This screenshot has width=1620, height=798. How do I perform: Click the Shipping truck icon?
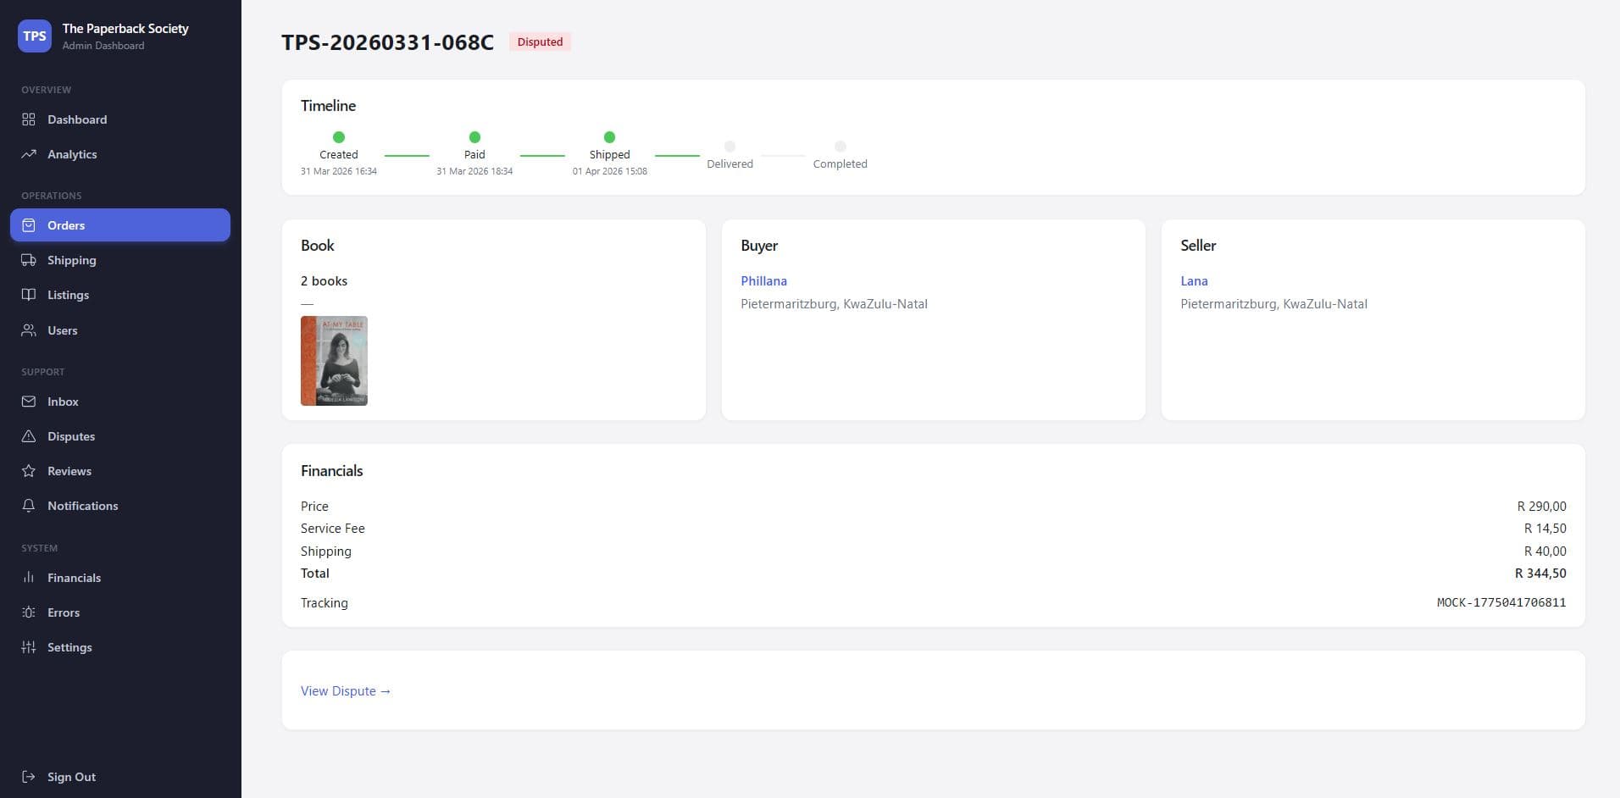pos(29,260)
